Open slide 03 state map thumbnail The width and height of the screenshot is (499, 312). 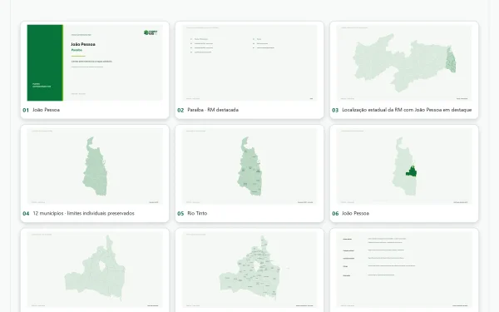(404, 62)
